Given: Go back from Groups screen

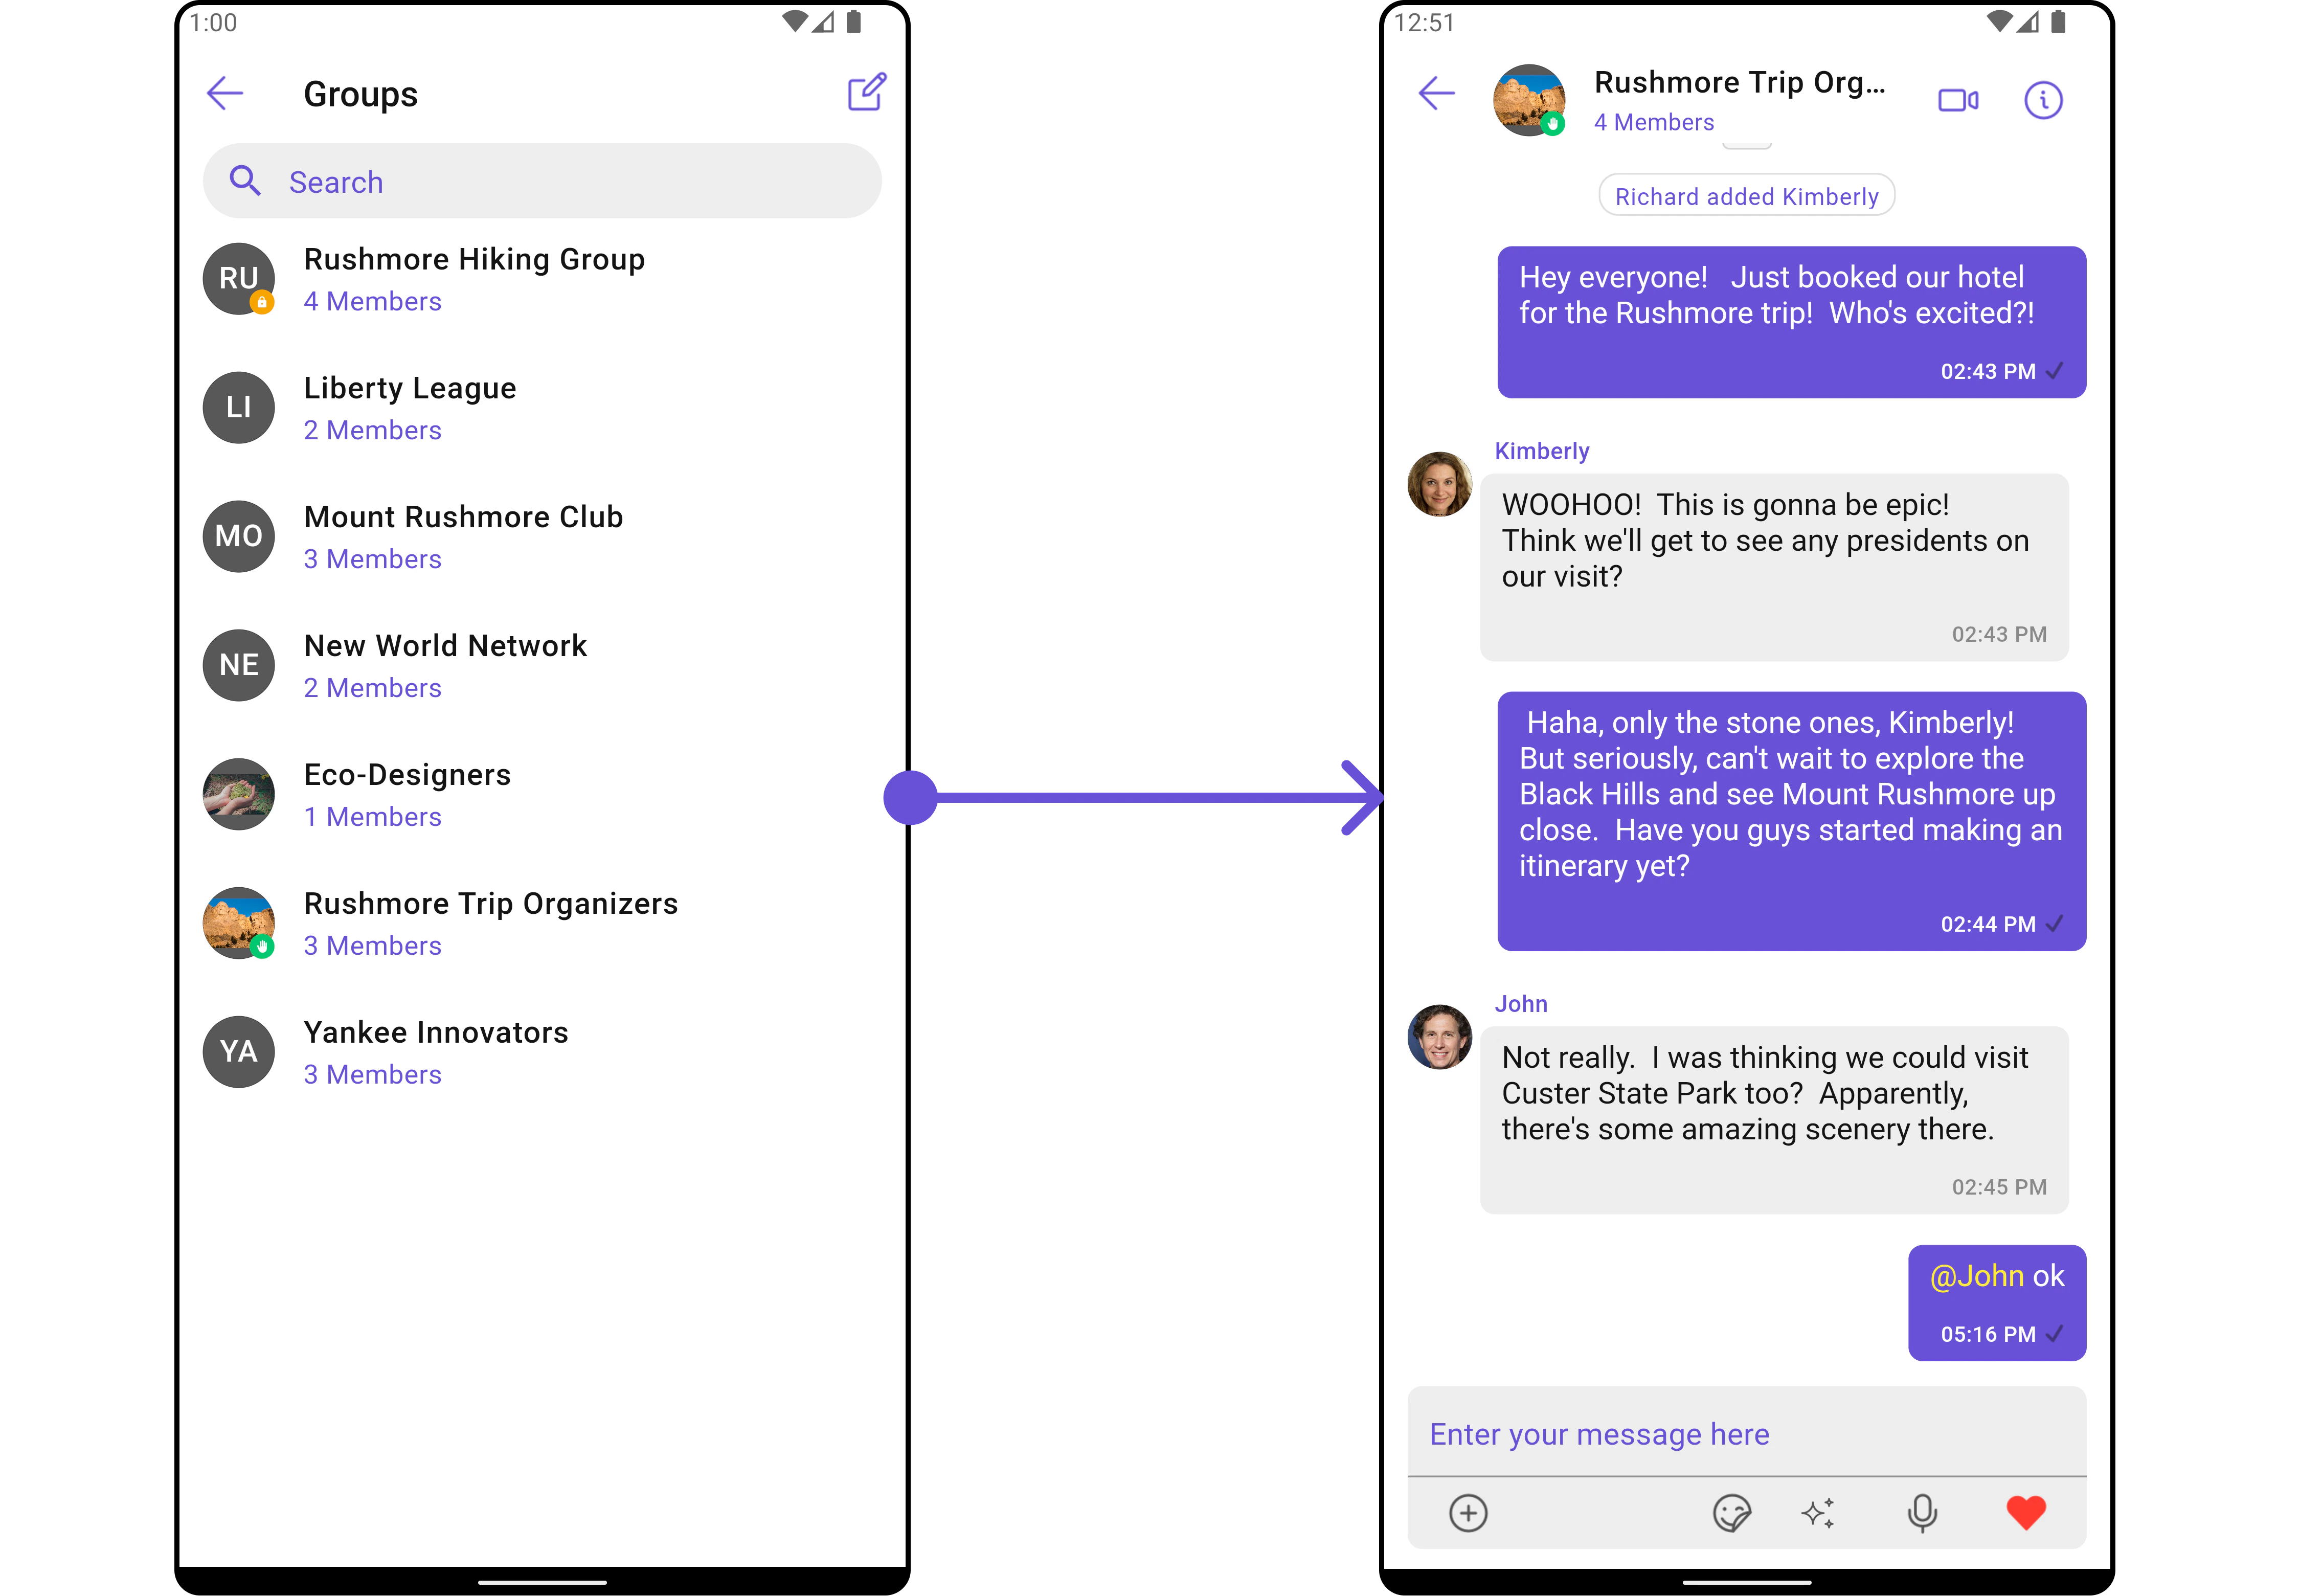Looking at the screenshot, I should [x=225, y=94].
